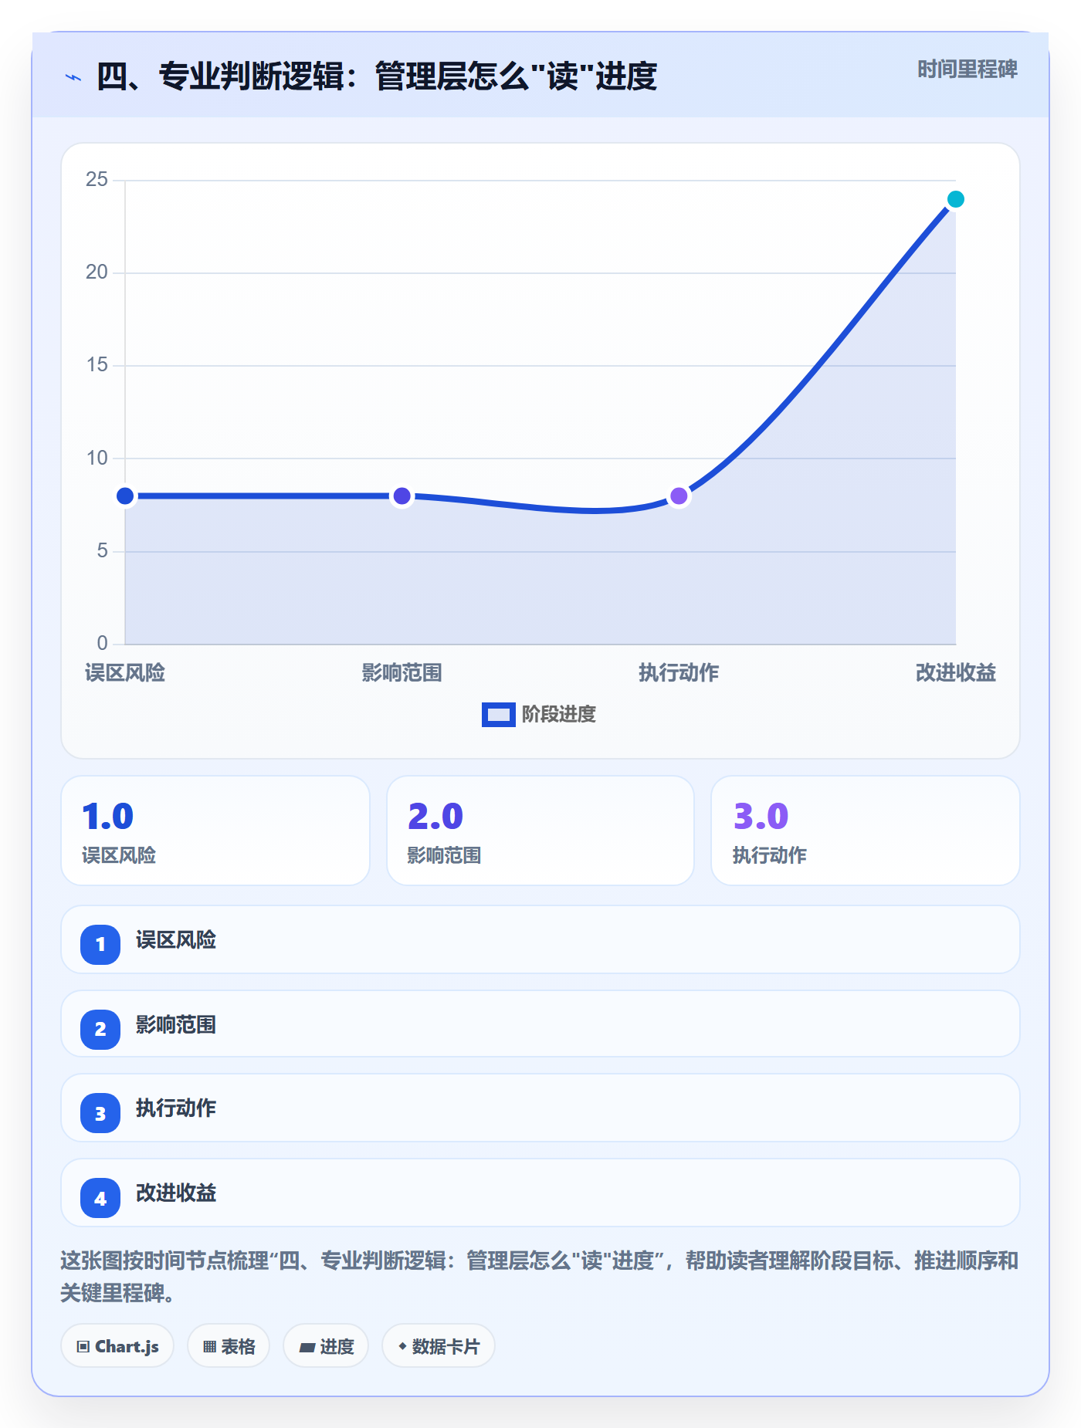1081x1428 pixels.
Task: Click the y-axis tick label 20
Action: coord(97,272)
